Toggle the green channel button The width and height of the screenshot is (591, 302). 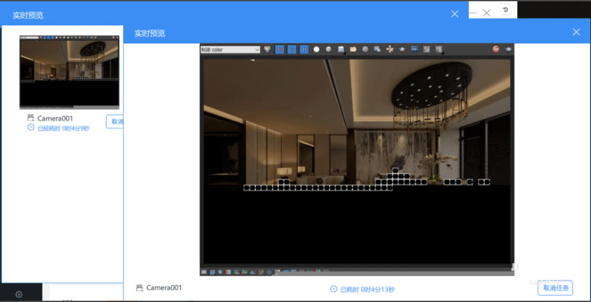tap(292, 49)
